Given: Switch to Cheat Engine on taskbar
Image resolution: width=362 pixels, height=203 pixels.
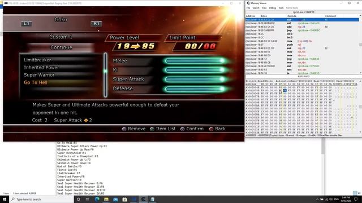Looking at the screenshot, I should (143, 199).
